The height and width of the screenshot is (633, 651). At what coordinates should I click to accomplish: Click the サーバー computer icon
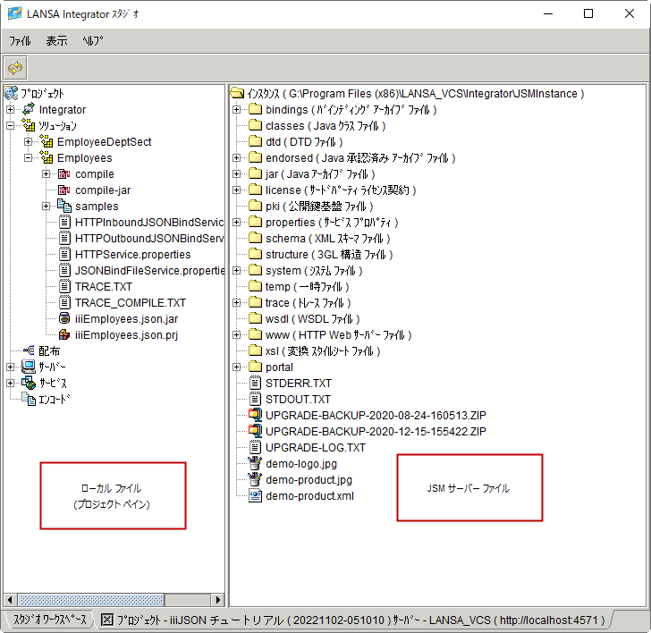(x=29, y=367)
